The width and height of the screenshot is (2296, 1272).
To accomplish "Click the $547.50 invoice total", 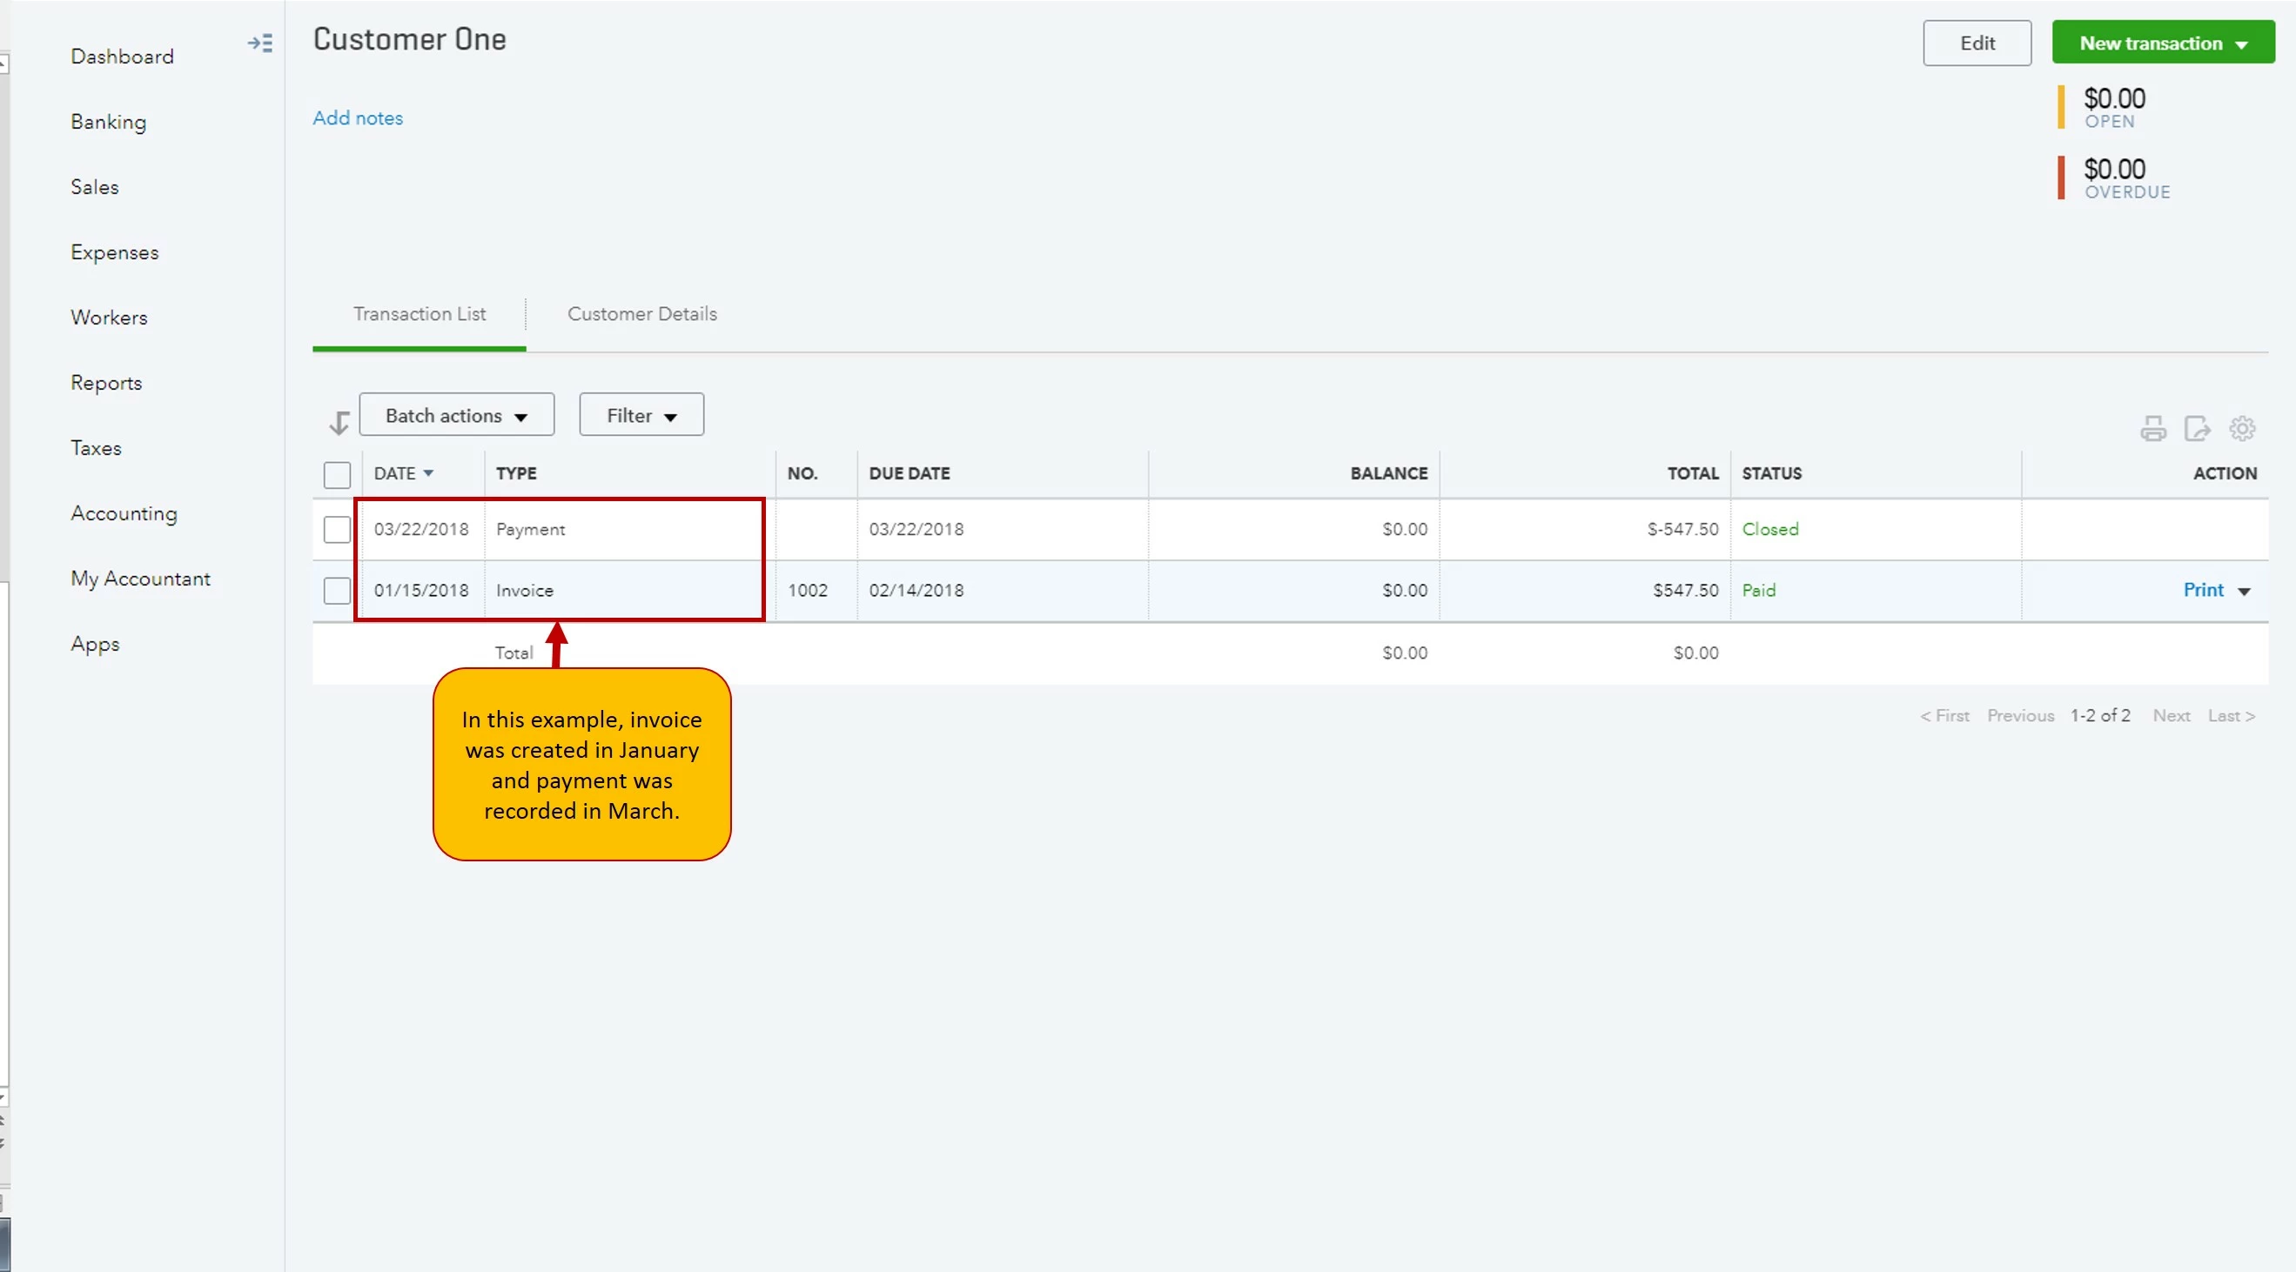I will [1686, 591].
